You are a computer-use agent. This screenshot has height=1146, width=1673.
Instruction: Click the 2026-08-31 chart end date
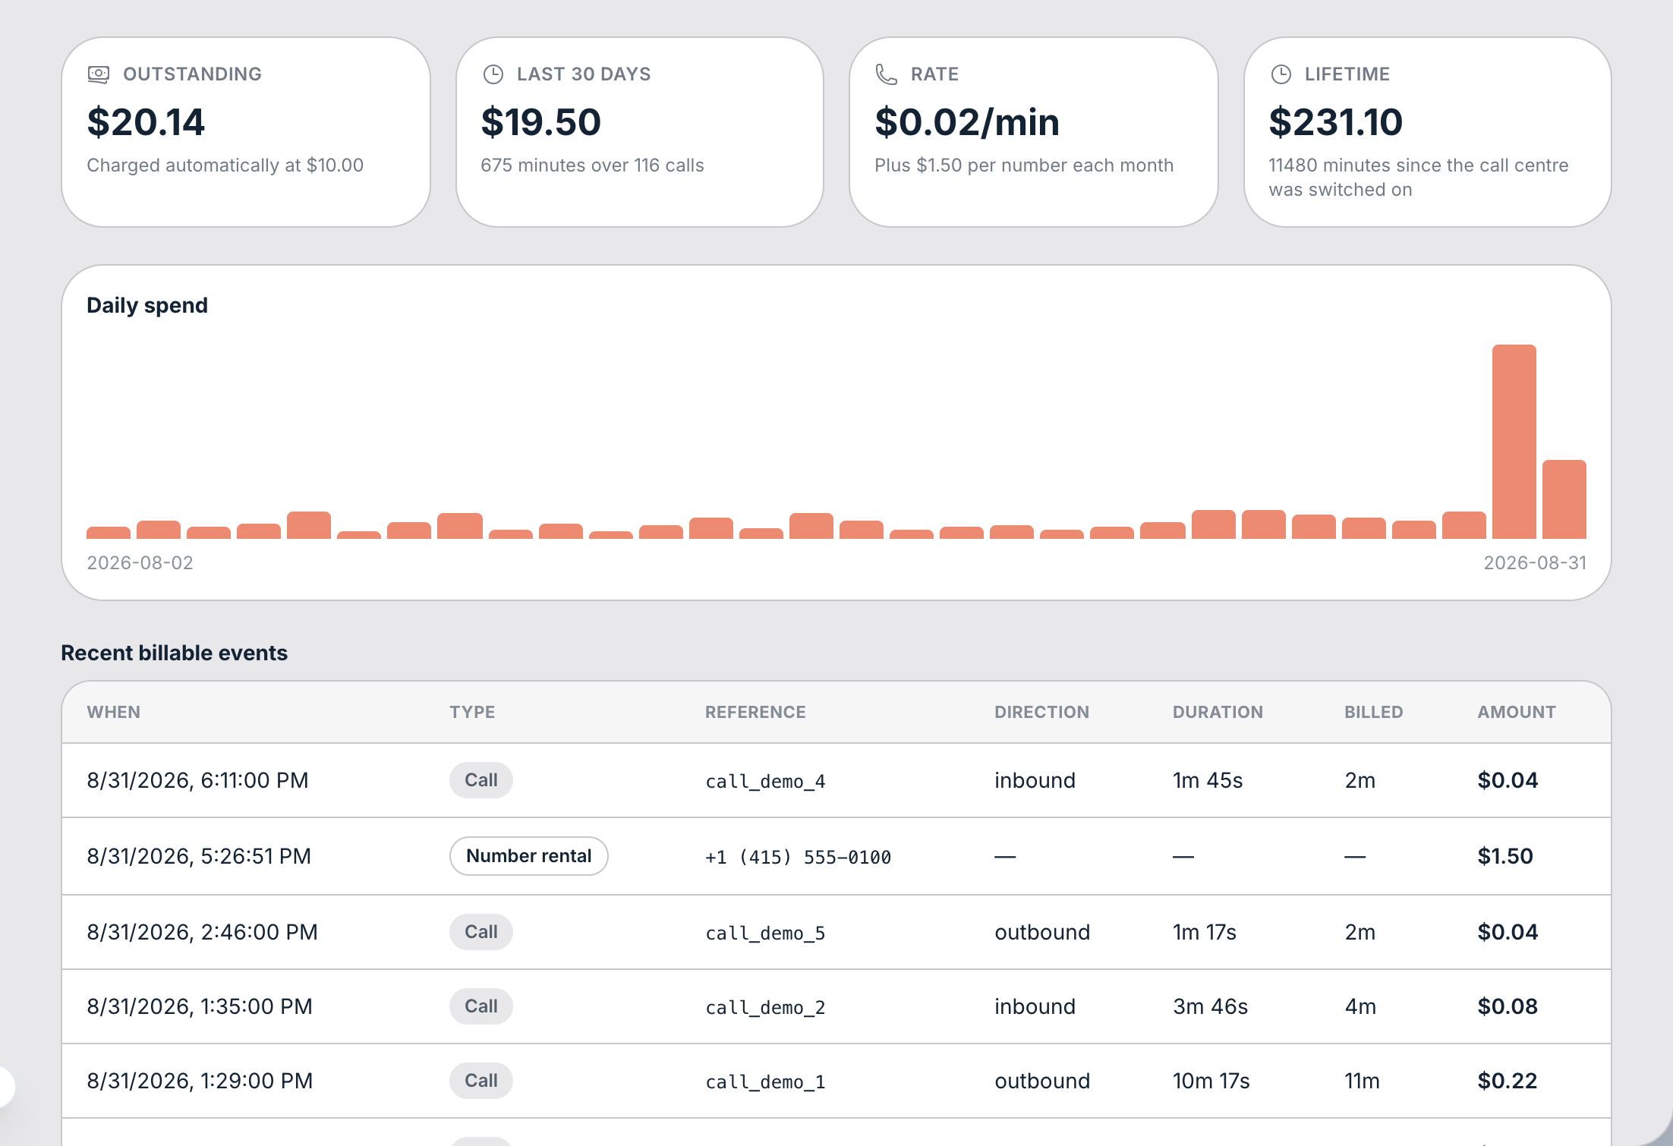click(1535, 562)
